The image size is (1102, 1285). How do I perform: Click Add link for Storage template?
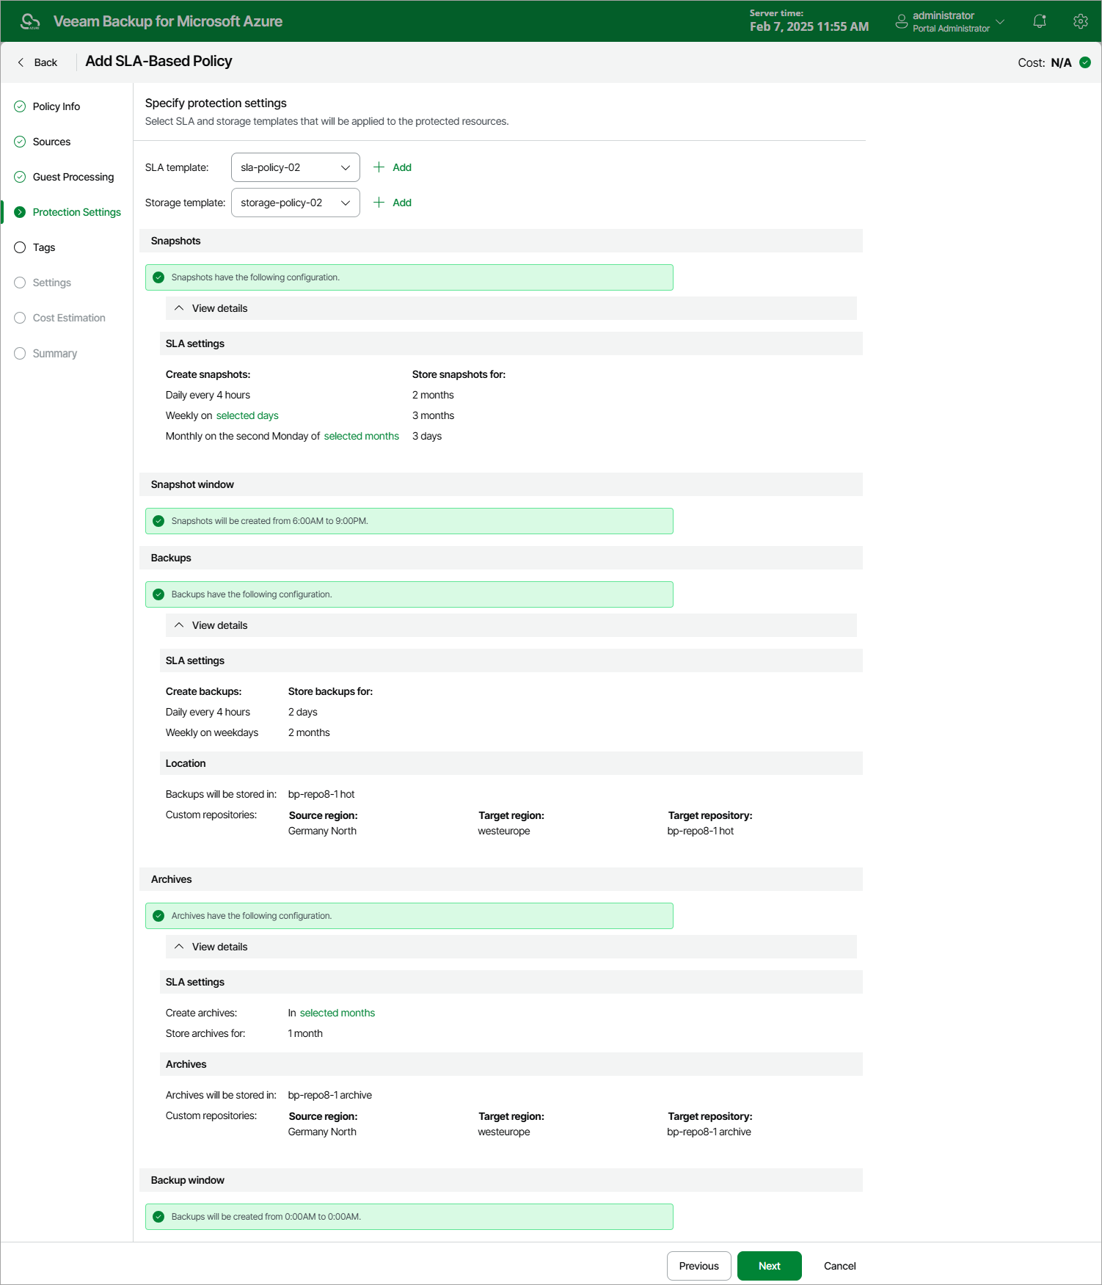coord(402,203)
